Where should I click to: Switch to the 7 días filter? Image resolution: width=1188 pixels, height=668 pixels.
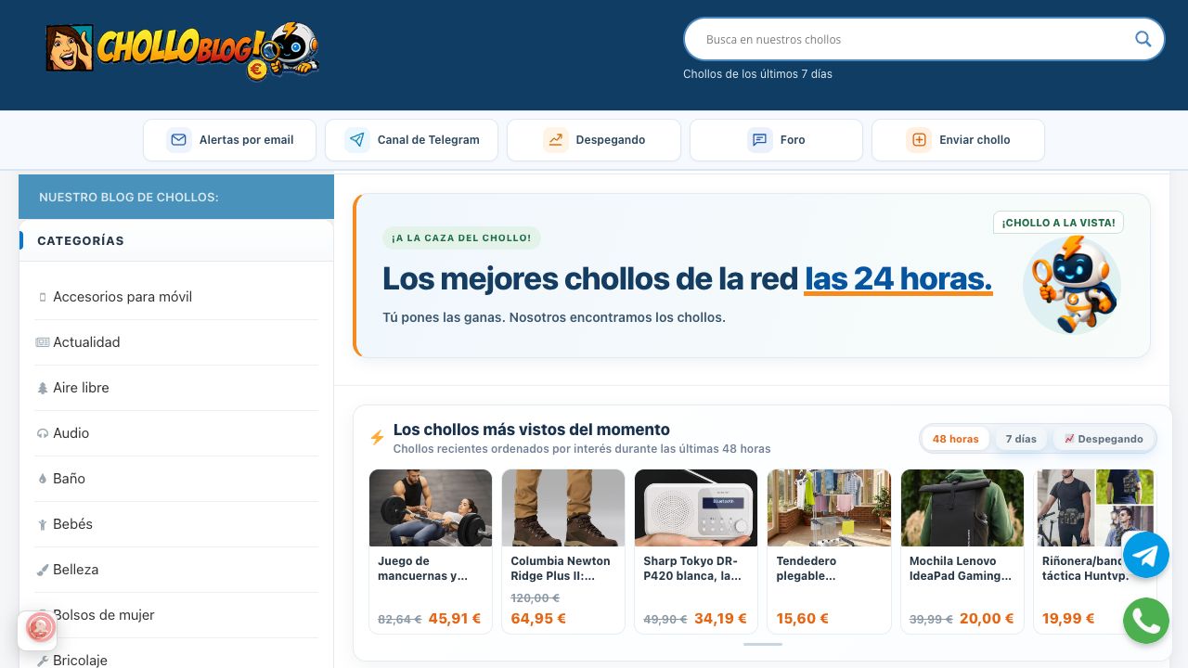1021,439
